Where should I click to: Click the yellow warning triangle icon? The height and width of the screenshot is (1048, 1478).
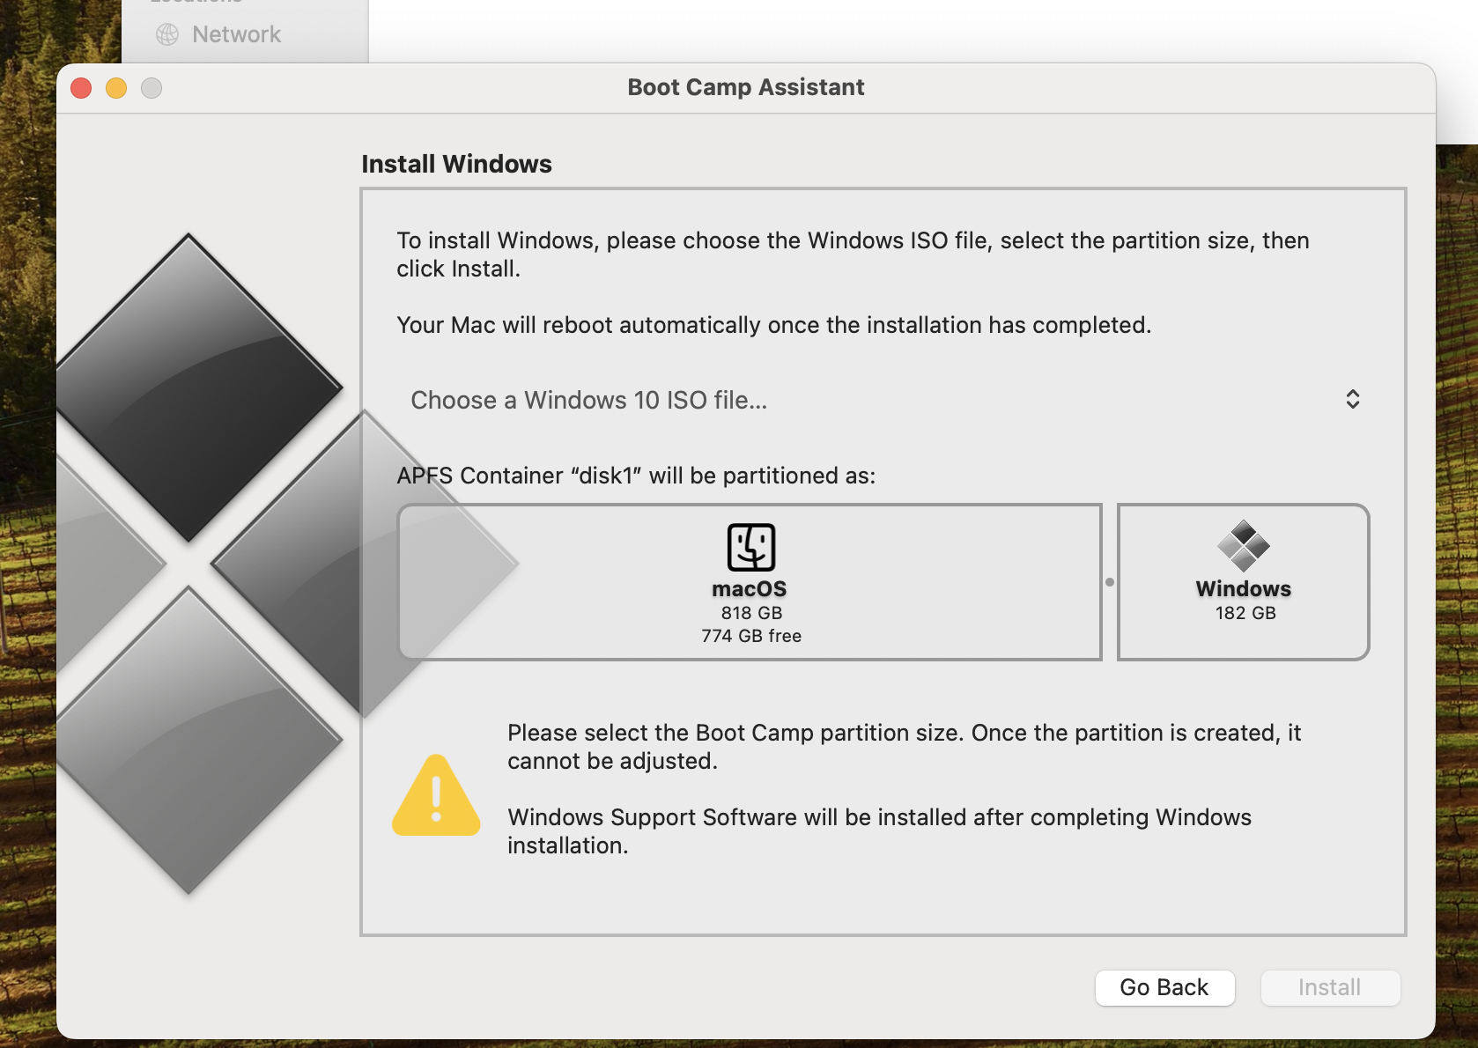(436, 794)
